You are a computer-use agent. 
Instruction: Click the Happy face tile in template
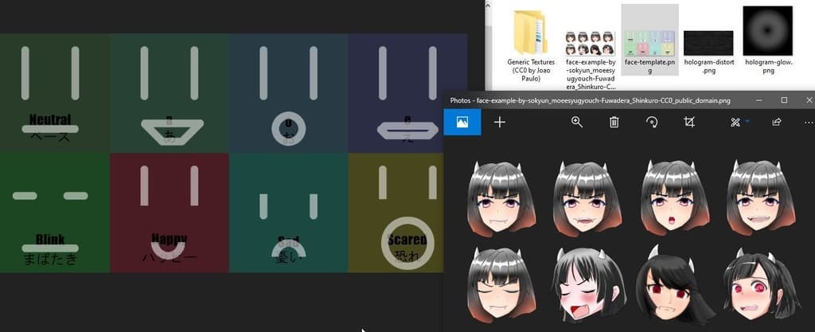[x=170, y=213]
